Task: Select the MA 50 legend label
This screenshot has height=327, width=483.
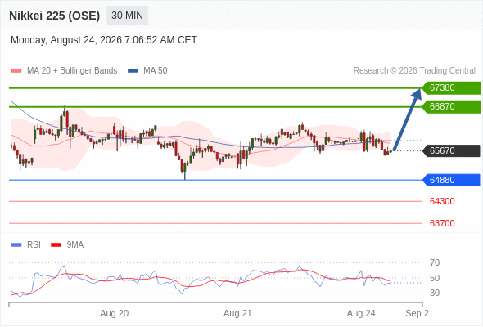Action: pos(156,71)
